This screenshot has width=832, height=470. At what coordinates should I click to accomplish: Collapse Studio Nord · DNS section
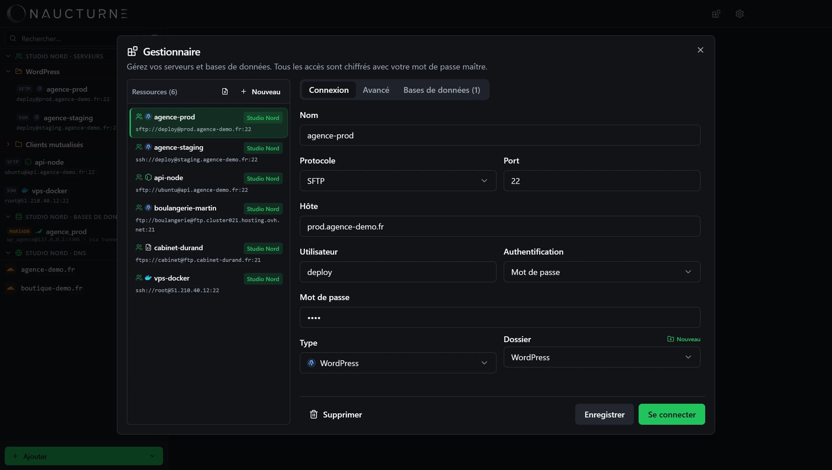coord(8,253)
